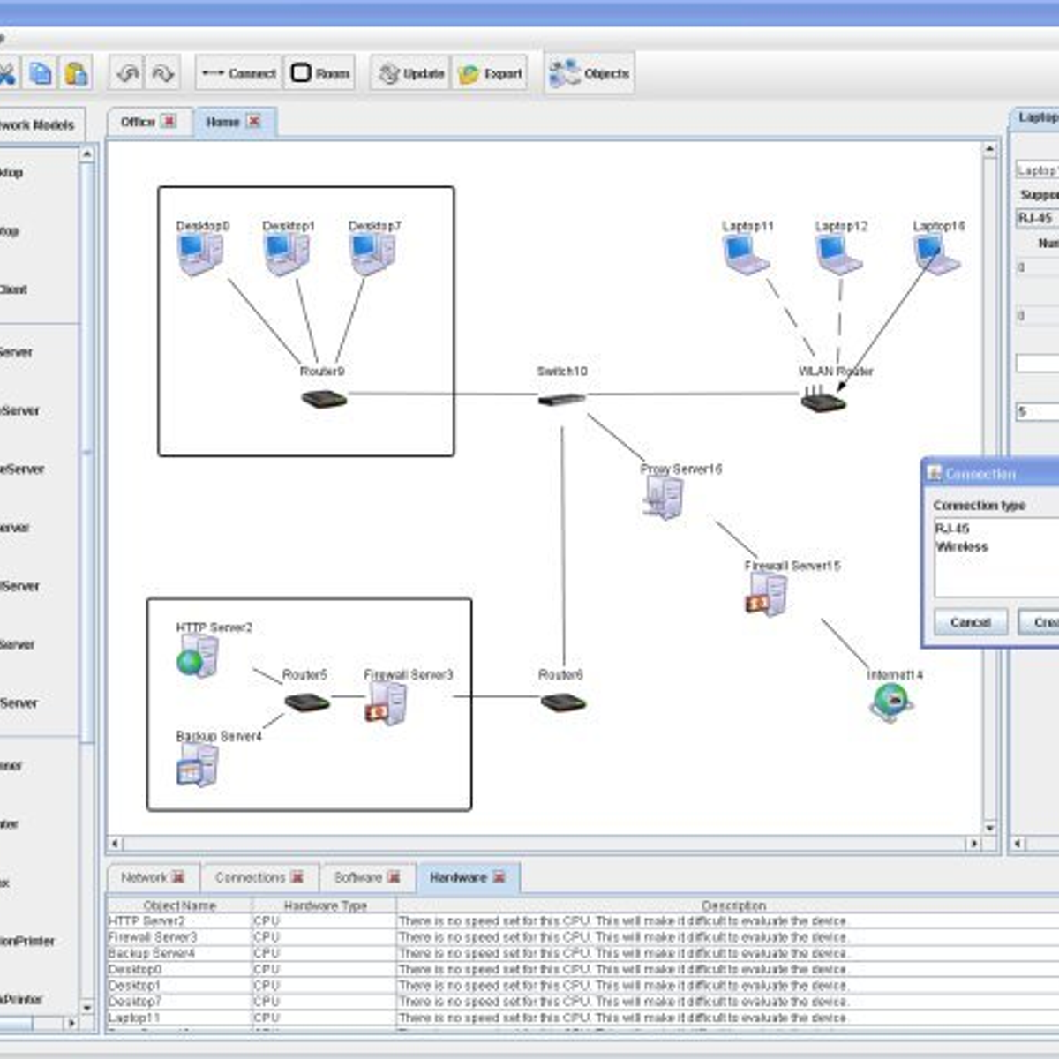Select the Backup Server4 table row
The width and height of the screenshot is (1059, 1059).
(582, 953)
